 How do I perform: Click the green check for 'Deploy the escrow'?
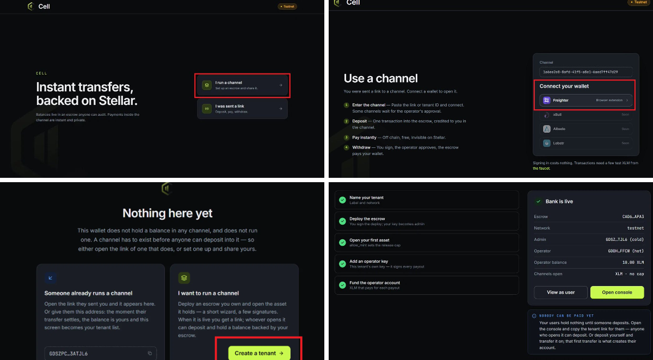[x=342, y=221]
